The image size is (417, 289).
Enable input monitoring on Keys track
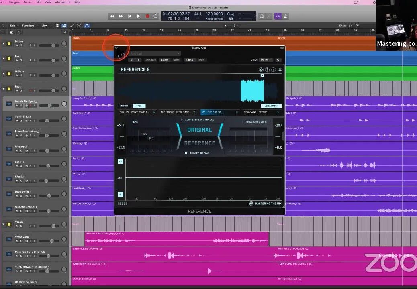coord(34,91)
